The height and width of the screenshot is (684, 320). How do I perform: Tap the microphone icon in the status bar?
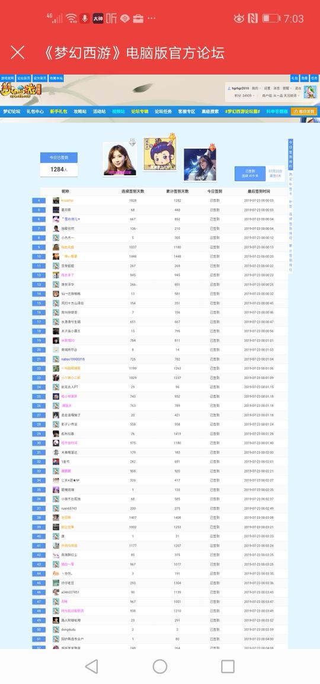pyautogui.click(x=84, y=18)
